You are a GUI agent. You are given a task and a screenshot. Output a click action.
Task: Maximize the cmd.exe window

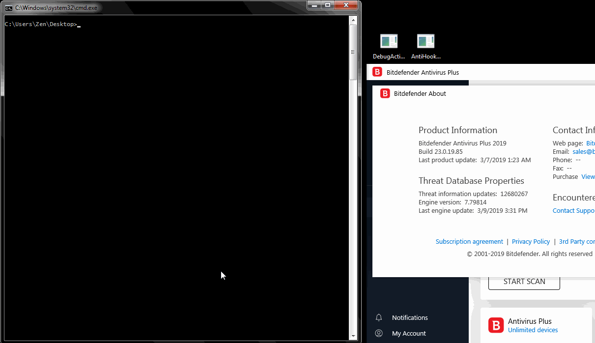[328, 5]
